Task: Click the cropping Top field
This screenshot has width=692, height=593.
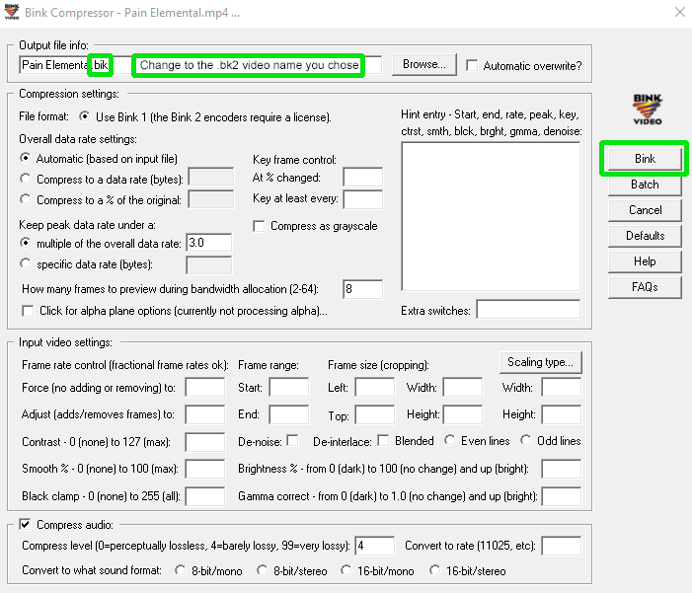Action: tap(375, 414)
